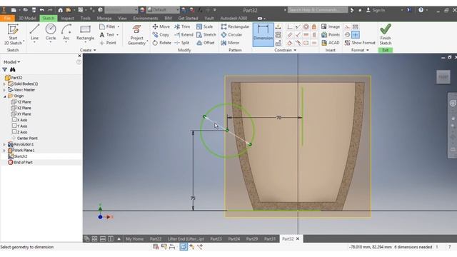Expand the Constrain panel dropdown
Image resolution: width=457 pixels, height=257 pixels.
click(286, 50)
